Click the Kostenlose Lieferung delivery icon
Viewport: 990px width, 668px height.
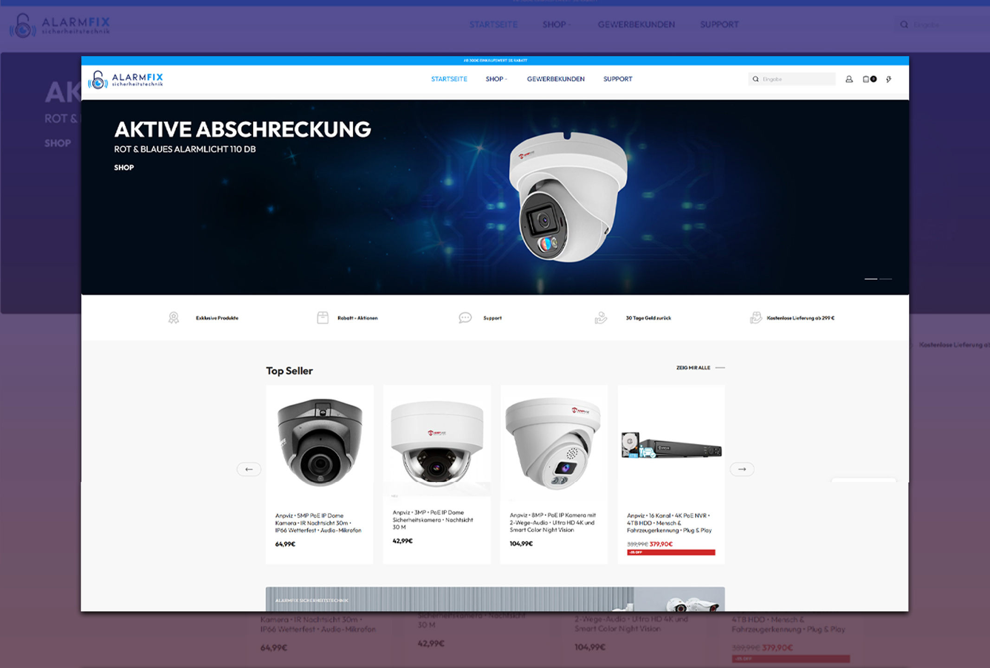tap(756, 318)
